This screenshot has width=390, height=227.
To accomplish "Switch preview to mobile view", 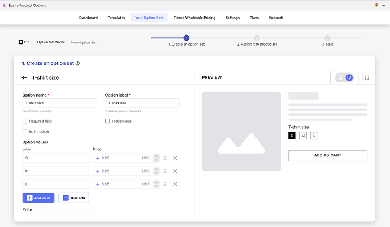I will [340, 77].
